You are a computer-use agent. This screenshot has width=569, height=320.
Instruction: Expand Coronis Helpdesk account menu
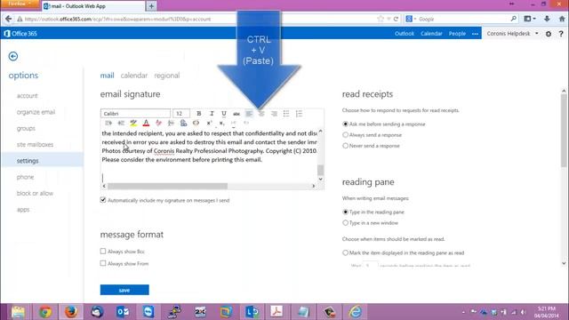point(512,34)
